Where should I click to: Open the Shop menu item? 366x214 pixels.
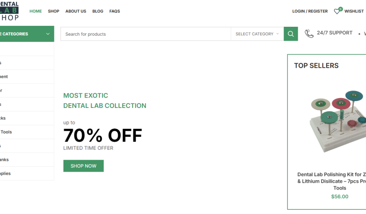54,11
